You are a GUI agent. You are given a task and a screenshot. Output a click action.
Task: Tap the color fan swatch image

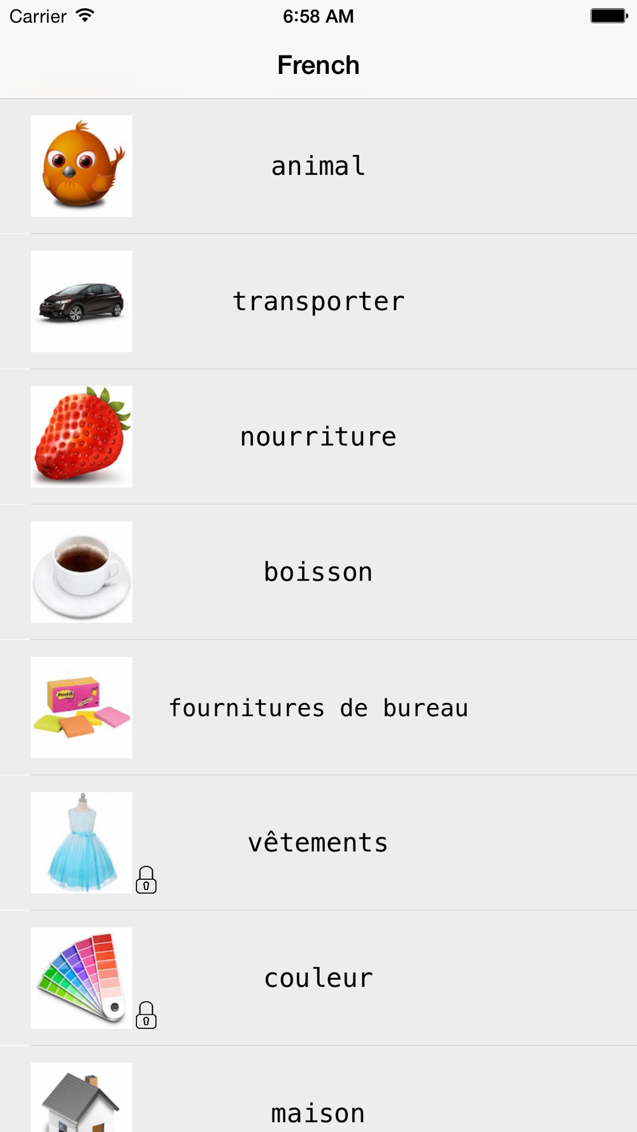click(82, 978)
